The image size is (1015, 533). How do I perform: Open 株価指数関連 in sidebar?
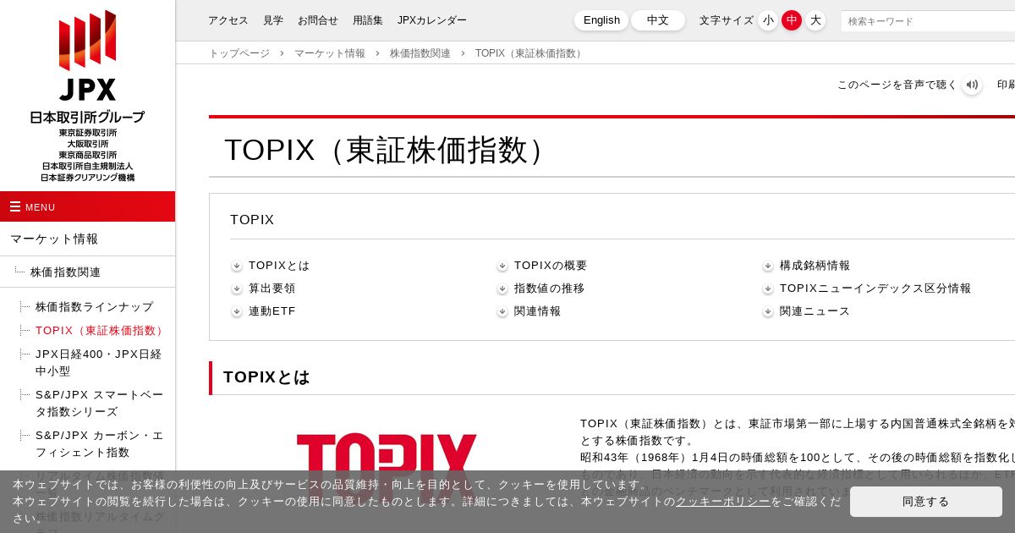[x=65, y=272]
